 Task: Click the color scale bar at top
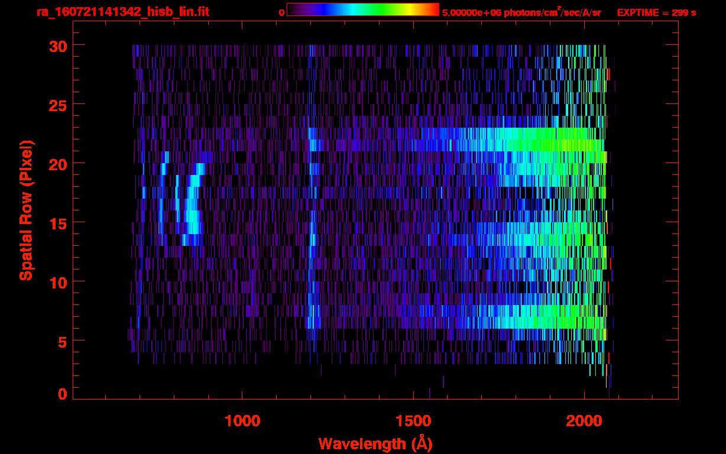(x=362, y=9)
